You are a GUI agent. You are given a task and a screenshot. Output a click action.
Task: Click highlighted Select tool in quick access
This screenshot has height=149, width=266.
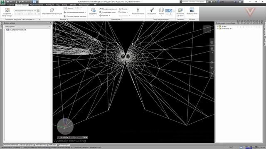[34, 2]
